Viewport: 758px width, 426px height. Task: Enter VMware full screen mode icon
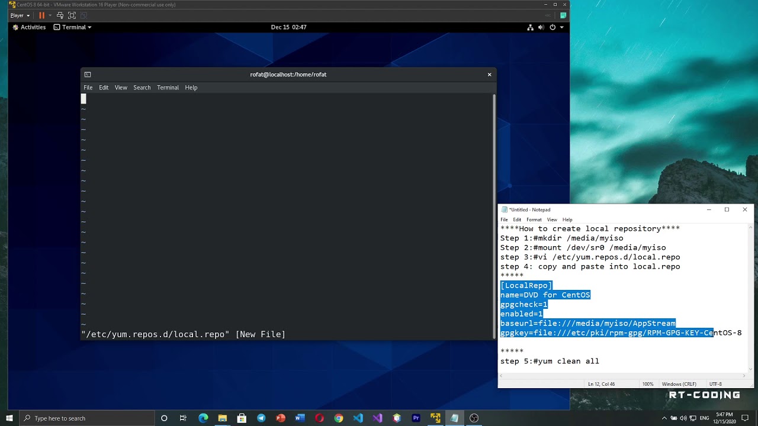(x=72, y=15)
